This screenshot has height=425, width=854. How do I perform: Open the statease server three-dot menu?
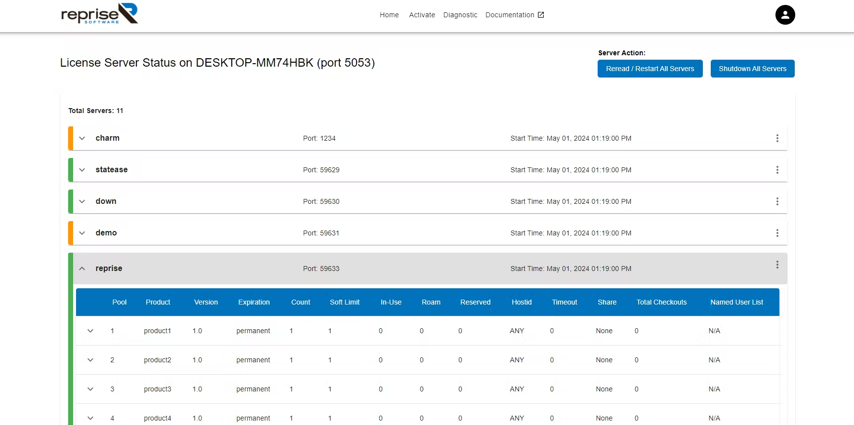(x=777, y=170)
